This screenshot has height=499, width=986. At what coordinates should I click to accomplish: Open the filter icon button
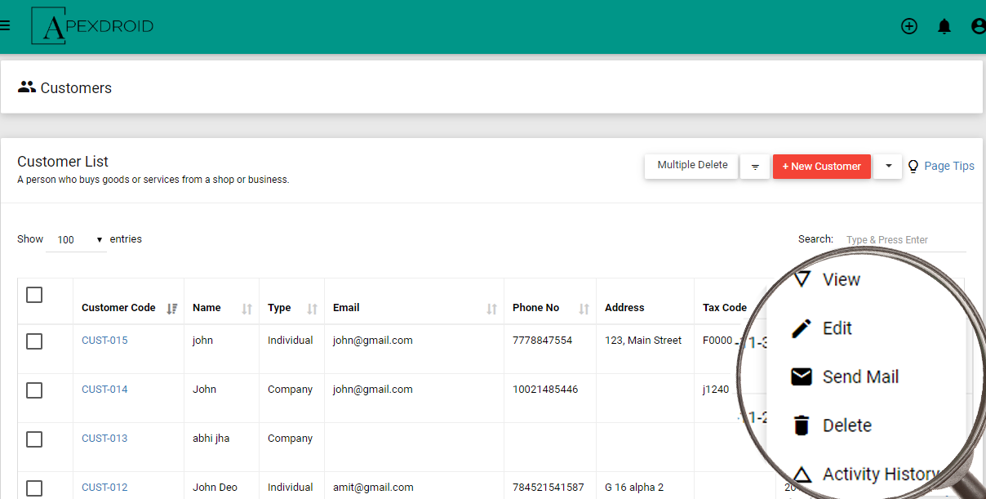pyautogui.click(x=755, y=167)
